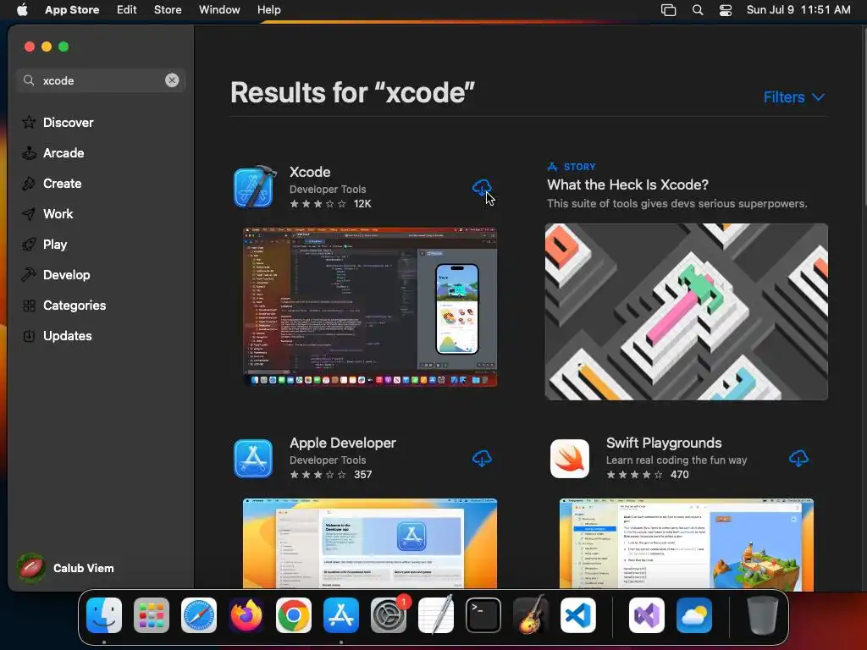Image resolution: width=867 pixels, height=650 pixels.
Task: Download Swift Playgrounds via cloud icon
Action: click(x=798, y=459)
